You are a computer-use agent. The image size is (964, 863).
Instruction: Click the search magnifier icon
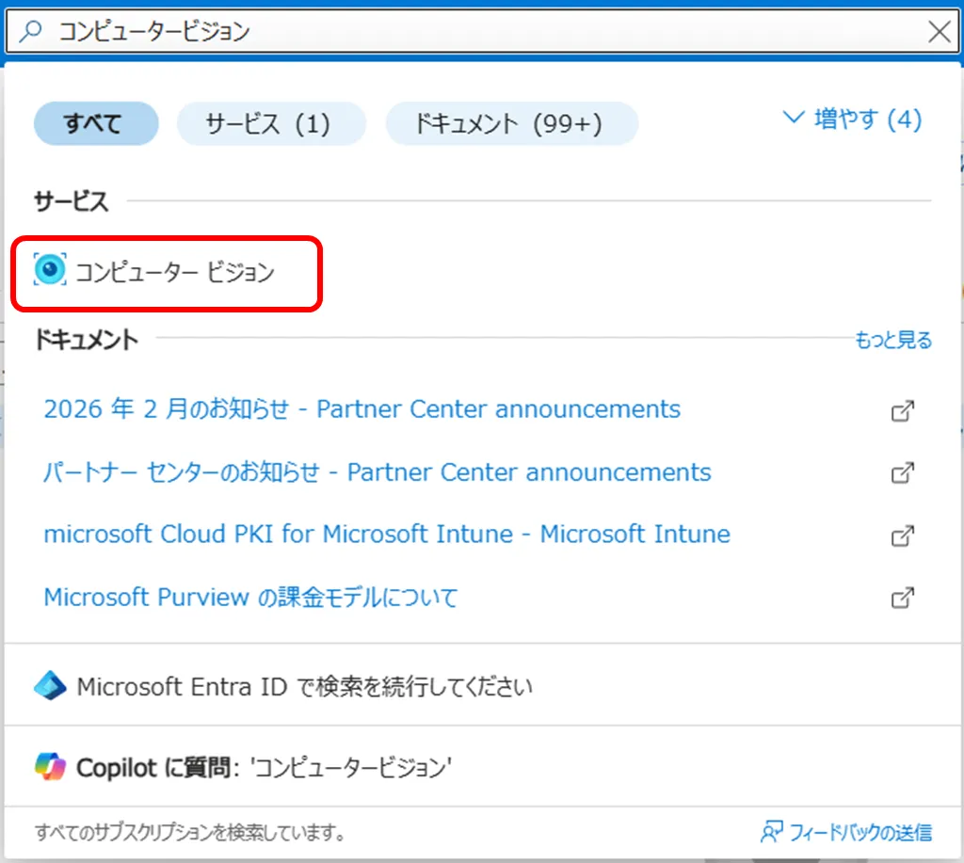29,31
